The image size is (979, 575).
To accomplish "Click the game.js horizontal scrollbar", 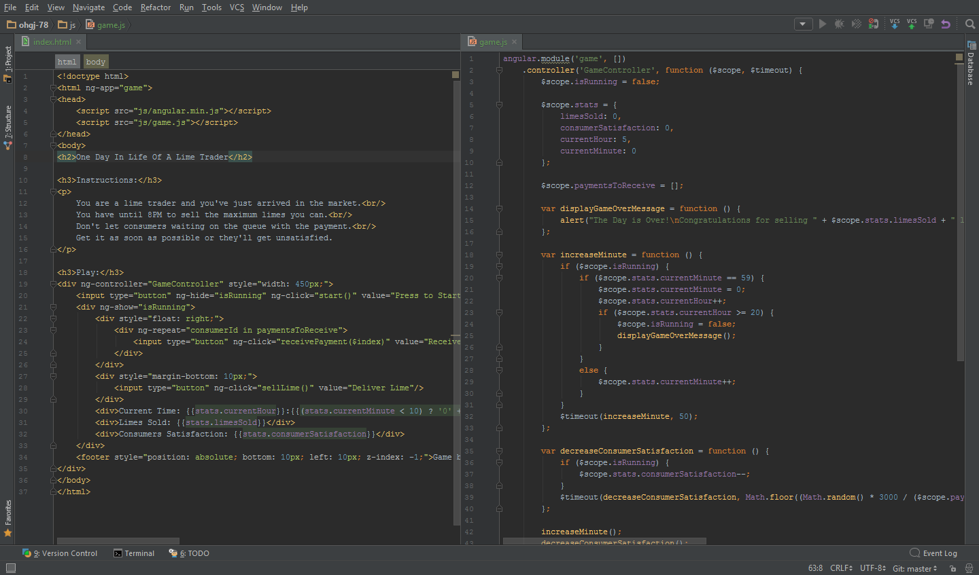I will [604, 541].
